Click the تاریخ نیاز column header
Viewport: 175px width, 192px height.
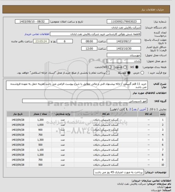click(x=18, y=114)
